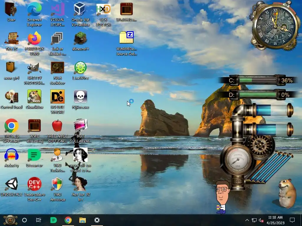
Task: Open the clock showing 11:18 AM
Action: pyautogui.click(x=275, y=220)
